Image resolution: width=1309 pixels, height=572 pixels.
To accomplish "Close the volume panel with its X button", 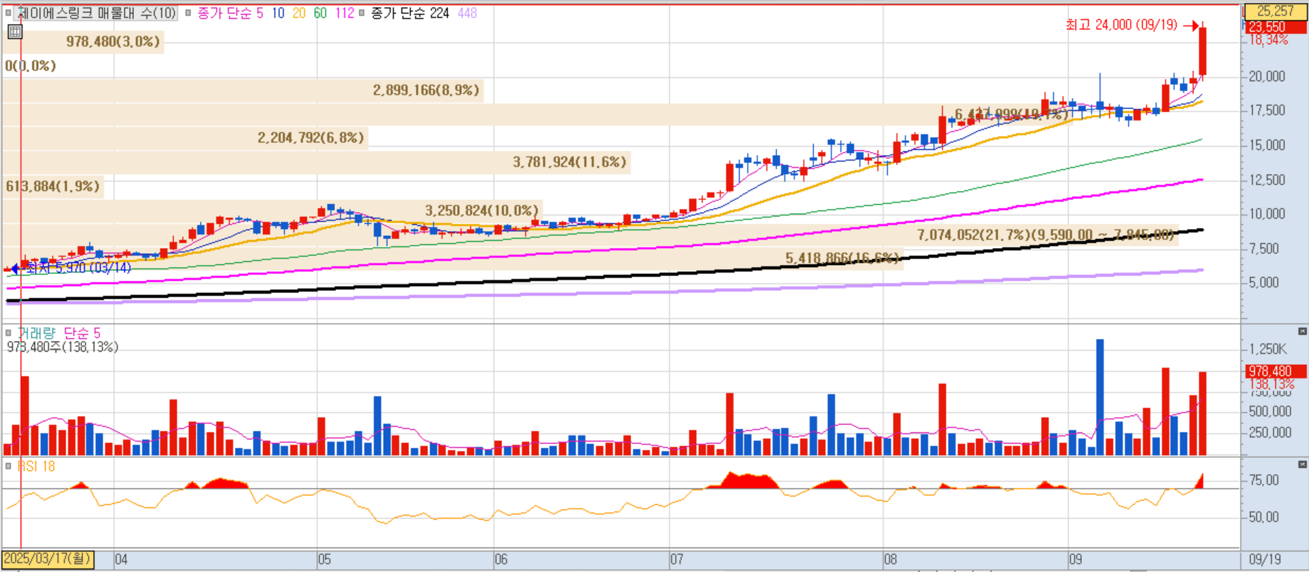I will pyautogui.click(x=1302, y=331).
